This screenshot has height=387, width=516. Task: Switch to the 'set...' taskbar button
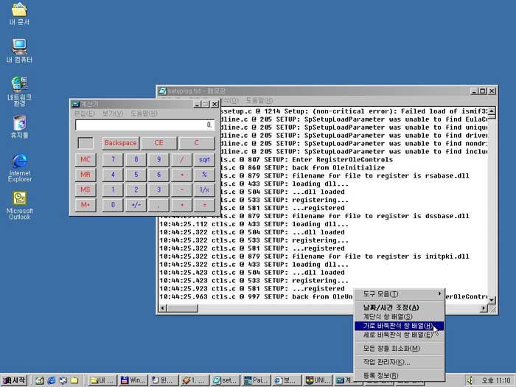click(226, 380)
